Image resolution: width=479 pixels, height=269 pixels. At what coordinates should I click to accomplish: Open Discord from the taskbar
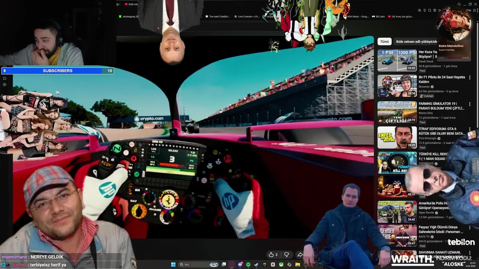point(240,265)
